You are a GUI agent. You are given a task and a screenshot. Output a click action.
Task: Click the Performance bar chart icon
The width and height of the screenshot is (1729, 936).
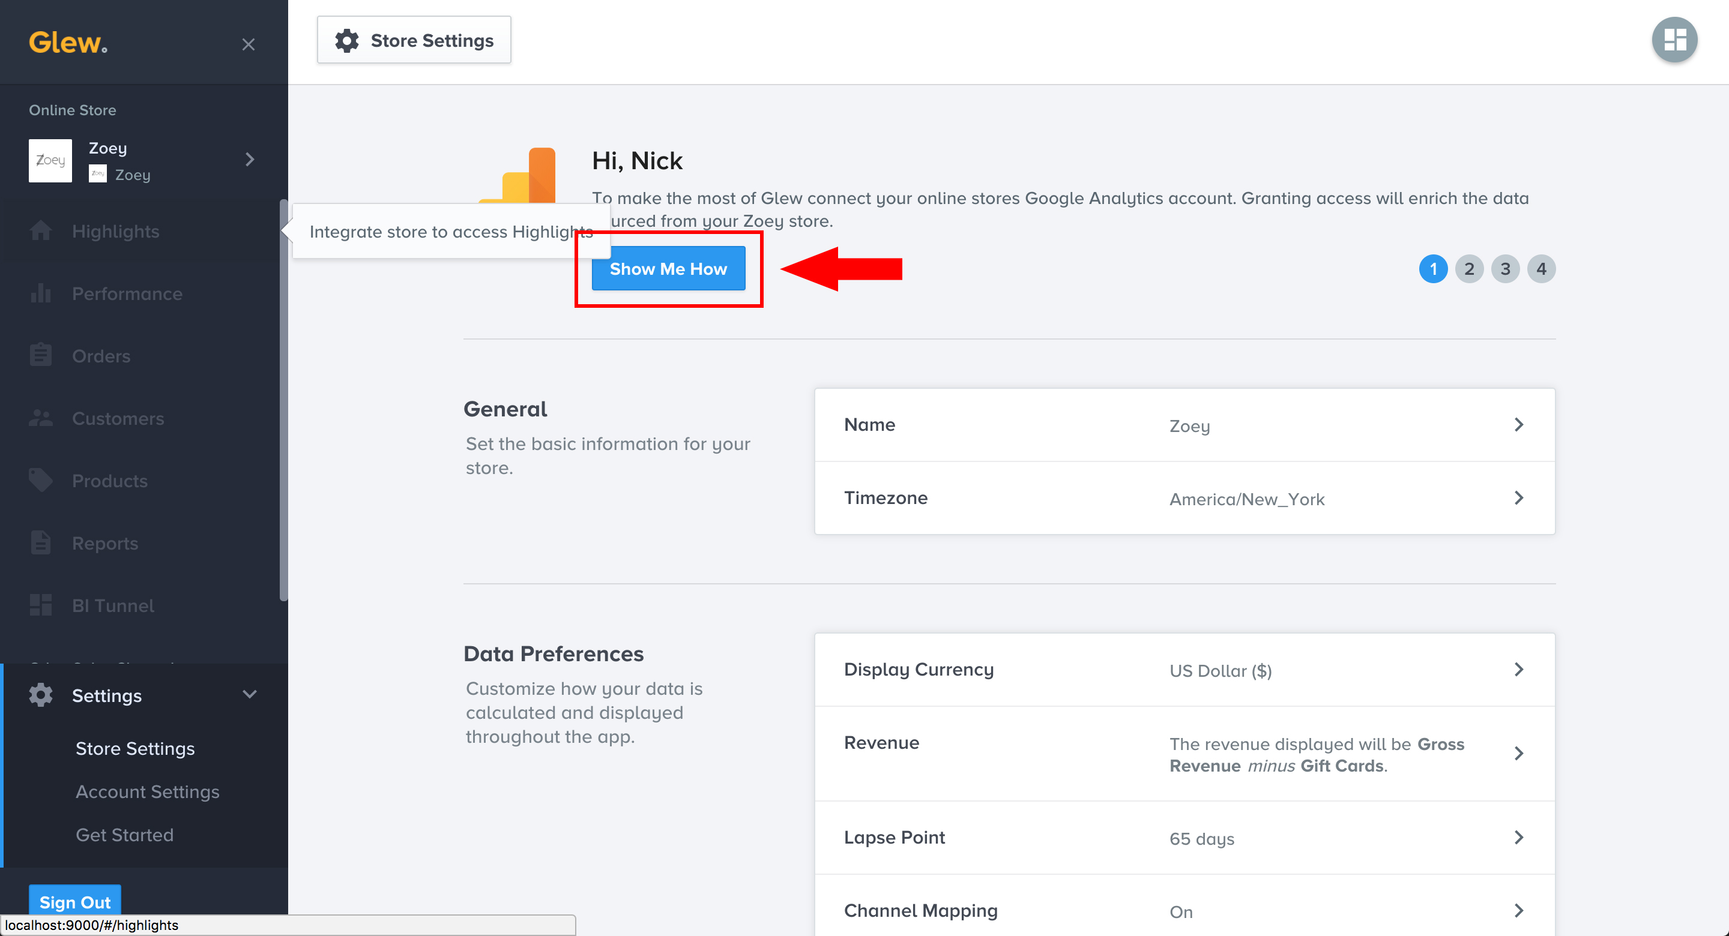pyautogui.click(x=40, y=294)
